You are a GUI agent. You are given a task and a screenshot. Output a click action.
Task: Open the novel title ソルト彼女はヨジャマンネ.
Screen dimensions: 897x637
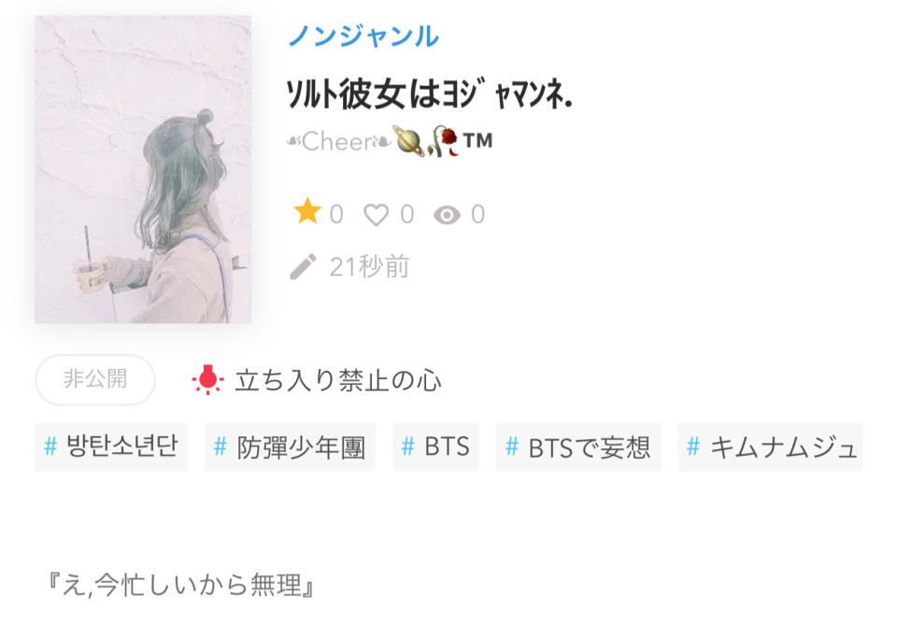pos(429,93)
